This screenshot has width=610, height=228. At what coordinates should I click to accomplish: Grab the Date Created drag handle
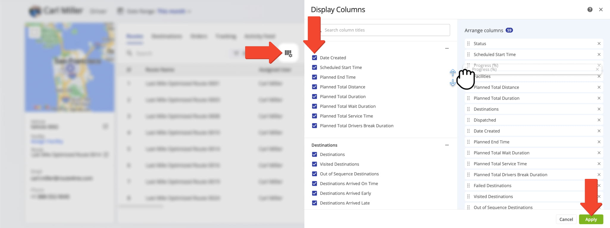tap(468, 131)
